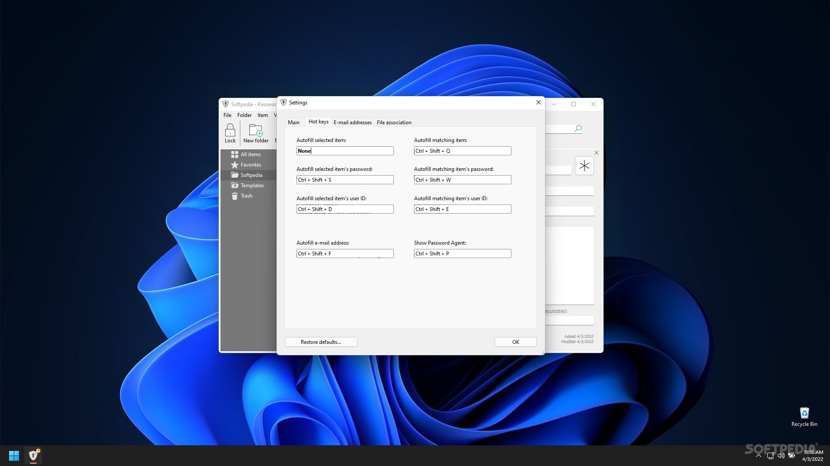Image resolution: width=830 pixels, height=466 pixels.
Task: Click the New folder toolbar icon
Action: tap(255, 133)
